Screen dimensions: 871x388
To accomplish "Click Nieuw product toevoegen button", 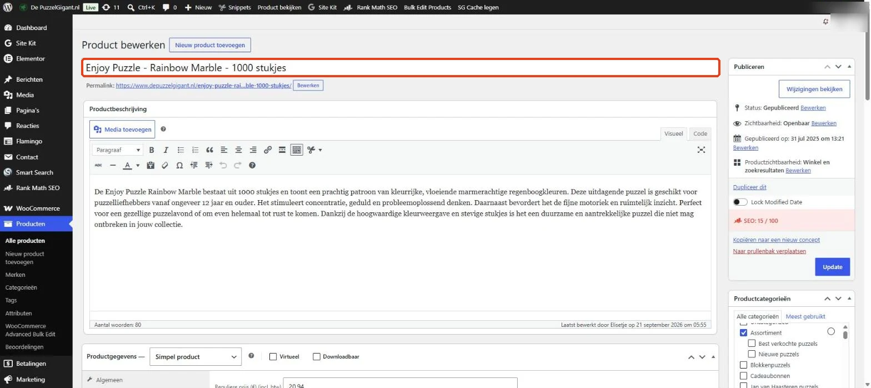I will 210,45.
